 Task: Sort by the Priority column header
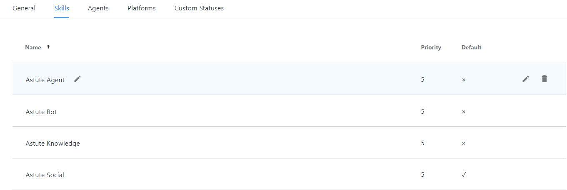coord(431,47)
